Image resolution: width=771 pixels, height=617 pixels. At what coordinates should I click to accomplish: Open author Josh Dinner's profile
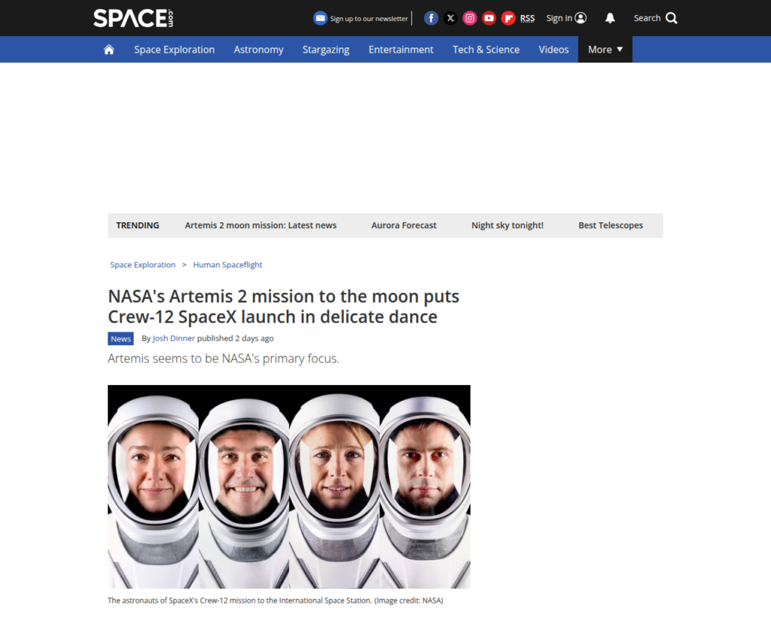coord(173,338)
